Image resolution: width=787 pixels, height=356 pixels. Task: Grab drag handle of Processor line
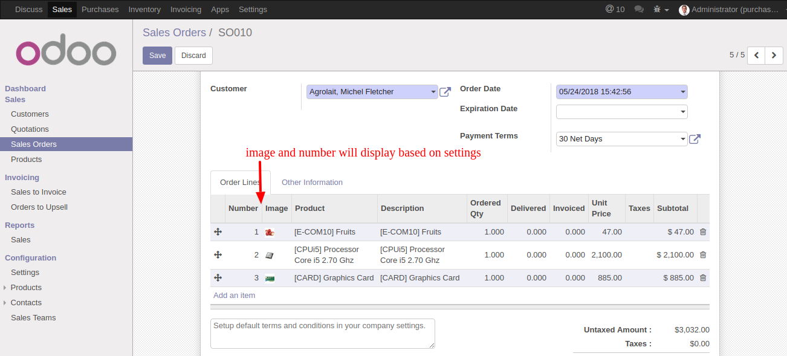pyautogui.click(x=218, y=254)
